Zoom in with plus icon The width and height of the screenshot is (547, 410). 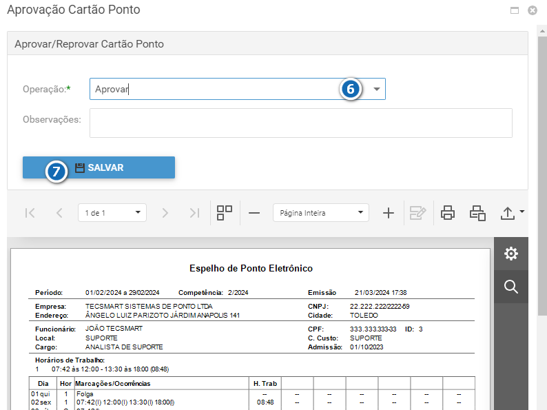point(389,213)
